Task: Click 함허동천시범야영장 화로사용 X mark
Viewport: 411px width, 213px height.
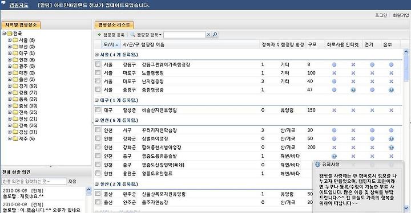Action: pyautogui.click(x=334, y=148)
